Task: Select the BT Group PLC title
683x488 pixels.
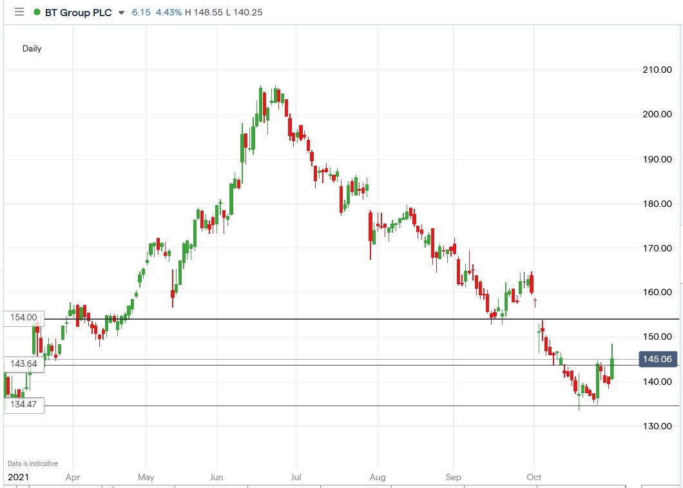Action: 80,12
